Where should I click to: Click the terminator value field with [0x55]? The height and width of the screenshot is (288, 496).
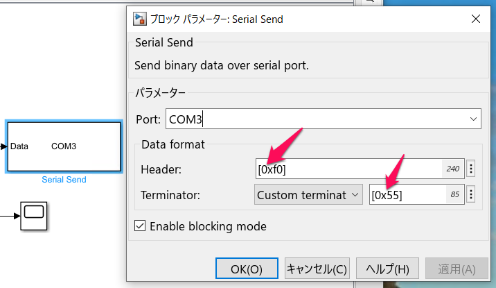click(416, 194)
